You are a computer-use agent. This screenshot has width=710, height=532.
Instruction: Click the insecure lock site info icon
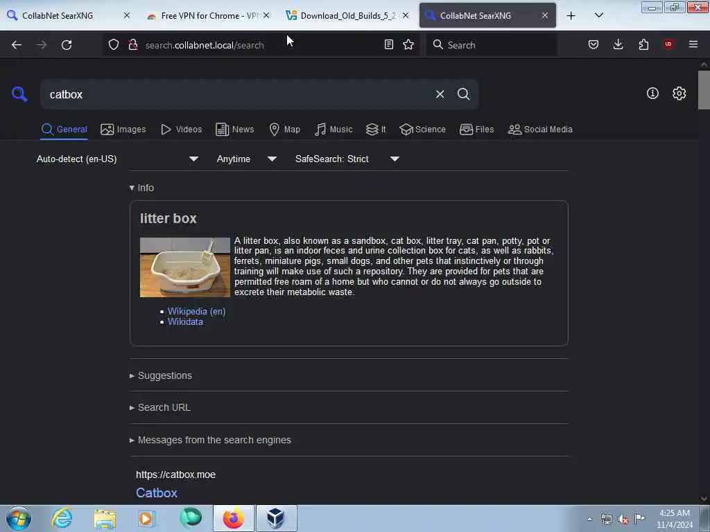pos(133,44)
